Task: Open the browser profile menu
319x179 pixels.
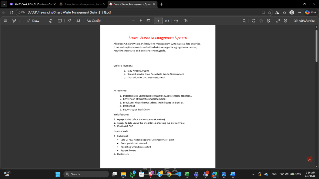Action: tap(292, 12)
